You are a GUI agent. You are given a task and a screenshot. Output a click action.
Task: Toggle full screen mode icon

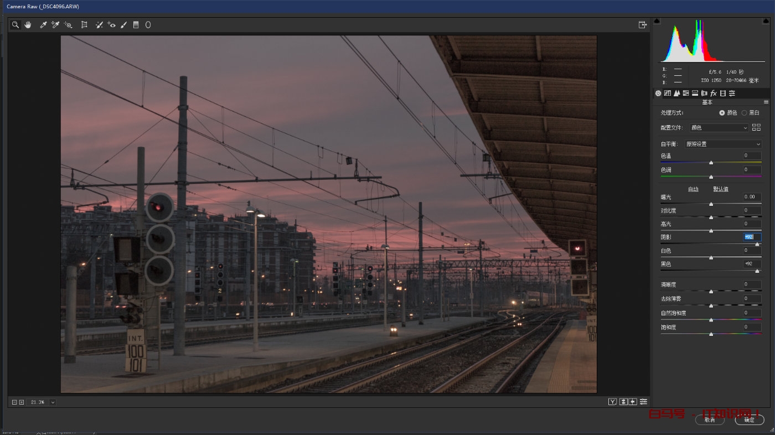coord(642,25)
